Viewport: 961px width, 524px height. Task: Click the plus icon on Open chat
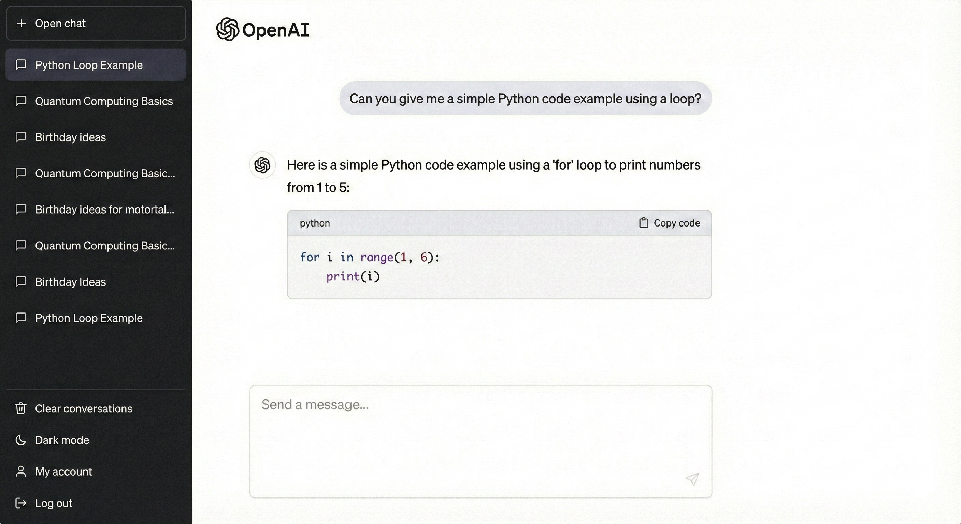pyautogui.click(x=21, y=23)
